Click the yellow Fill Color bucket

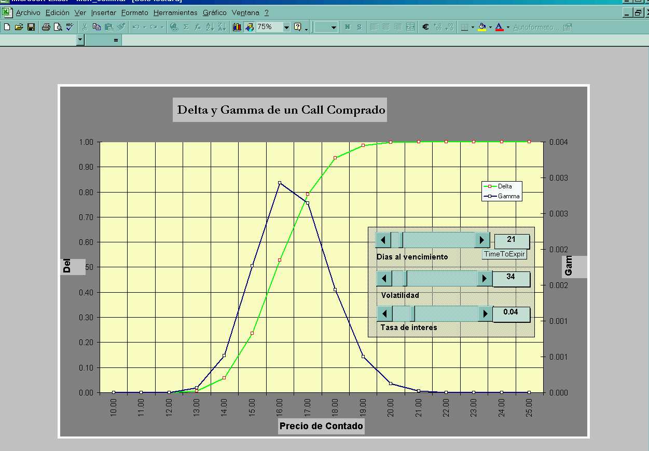[x=482, y=27]
